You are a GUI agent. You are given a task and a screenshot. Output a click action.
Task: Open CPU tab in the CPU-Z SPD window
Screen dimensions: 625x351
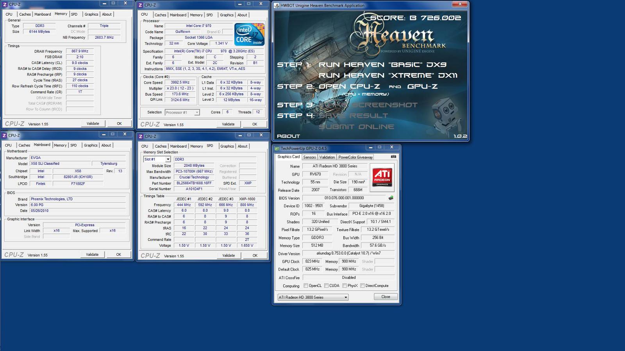tap(145, 146)
